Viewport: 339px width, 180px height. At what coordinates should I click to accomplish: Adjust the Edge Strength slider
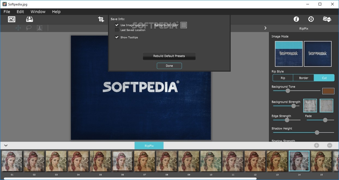[286, 120]
